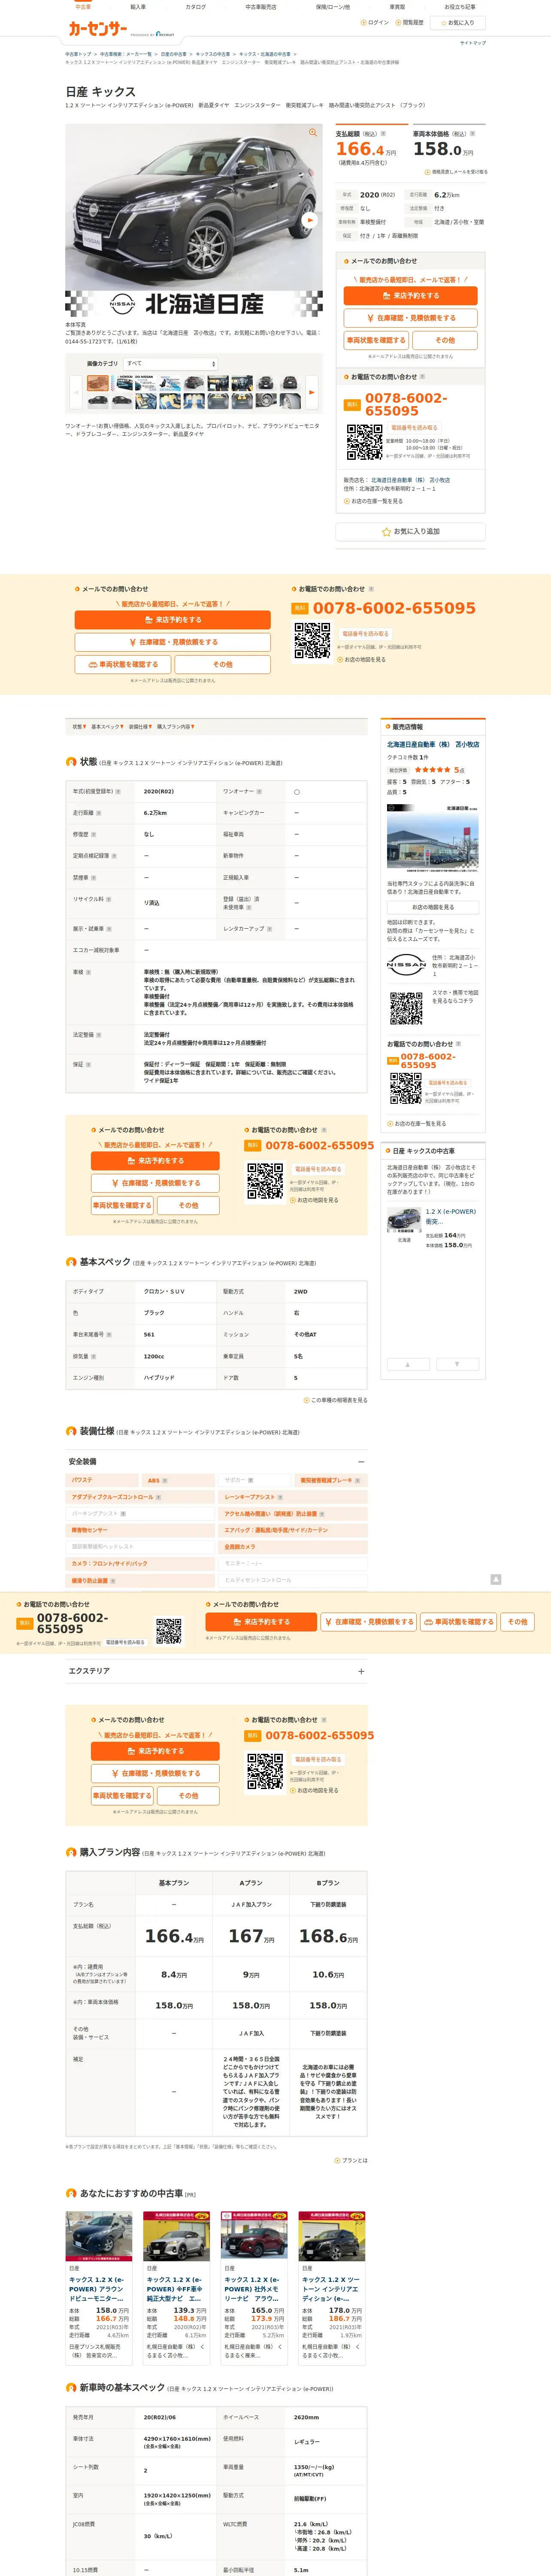551x2576 pixels.
Task: Open help icon next to 展示・試乗車
Action: pos(108,929)
